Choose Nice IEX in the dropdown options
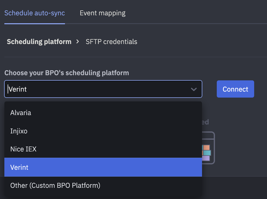 tap(23, 149)
